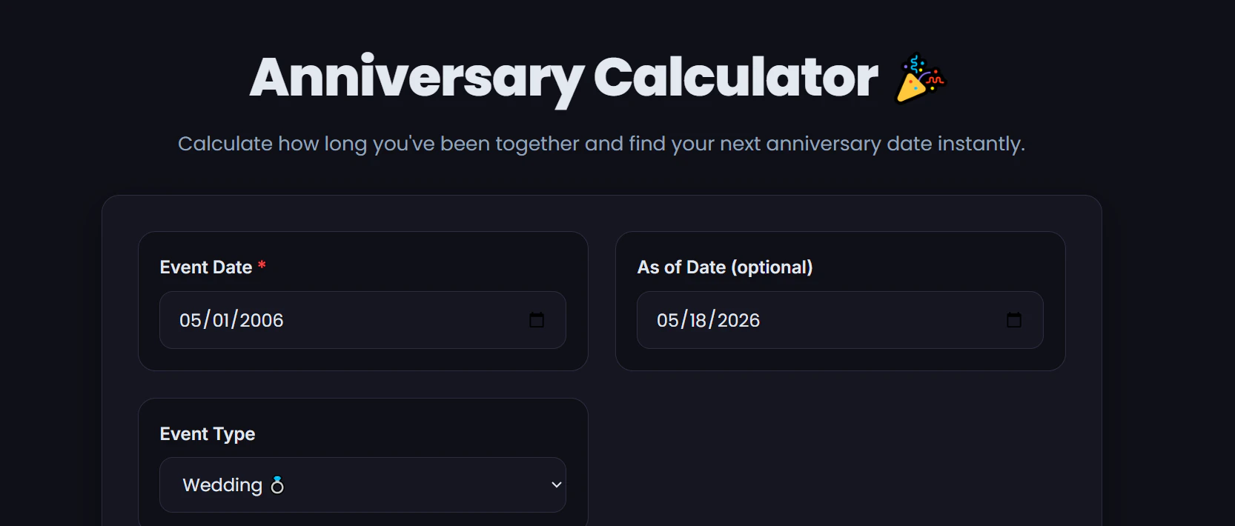1235x526 pixels.
Task: Select the day 01 in Event Date
Action: click(x=221, y=320)
